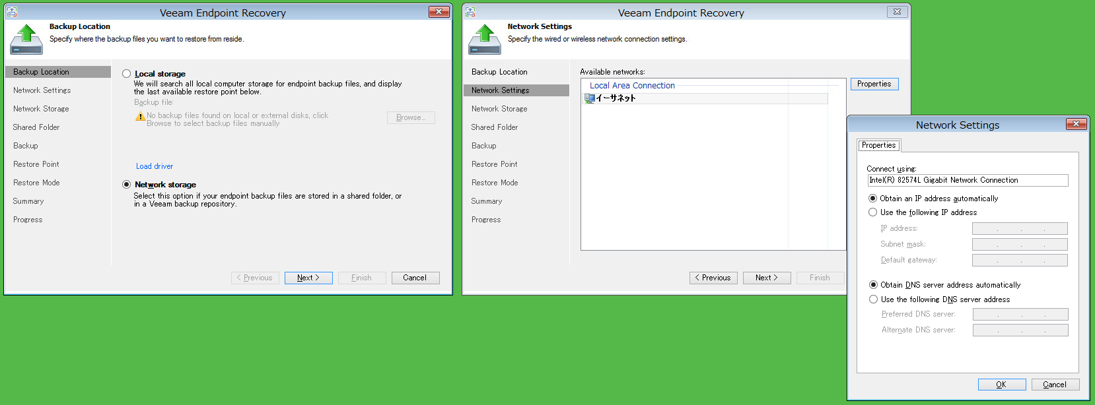
Task: Click Previous in the Network Settings wizard
Action: 713,278
